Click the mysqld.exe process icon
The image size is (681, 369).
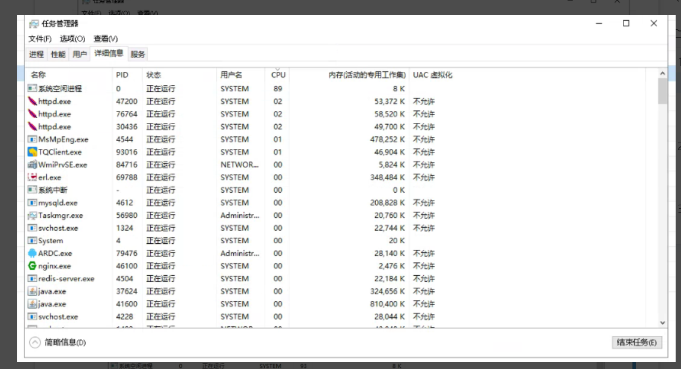coord(32,203)
